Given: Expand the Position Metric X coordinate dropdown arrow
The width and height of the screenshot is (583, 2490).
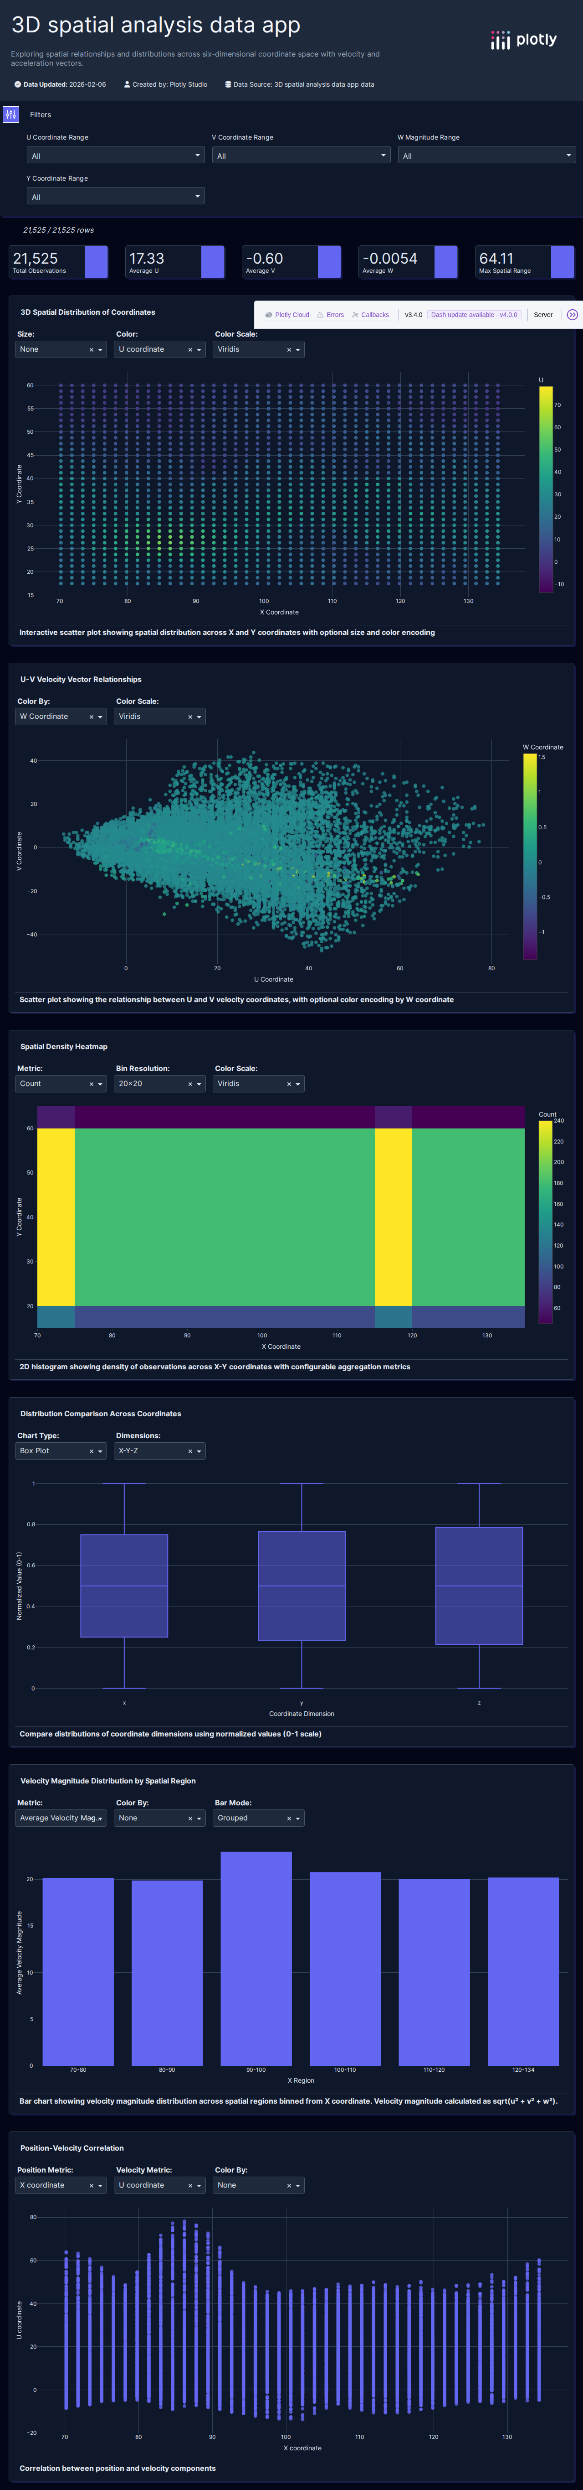Looking at the screenshot, I should tap(100, 2185).
